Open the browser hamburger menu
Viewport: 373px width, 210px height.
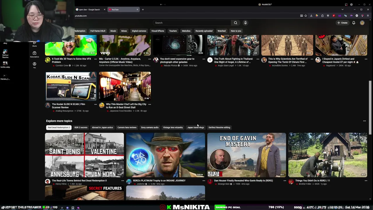point(368,16)
